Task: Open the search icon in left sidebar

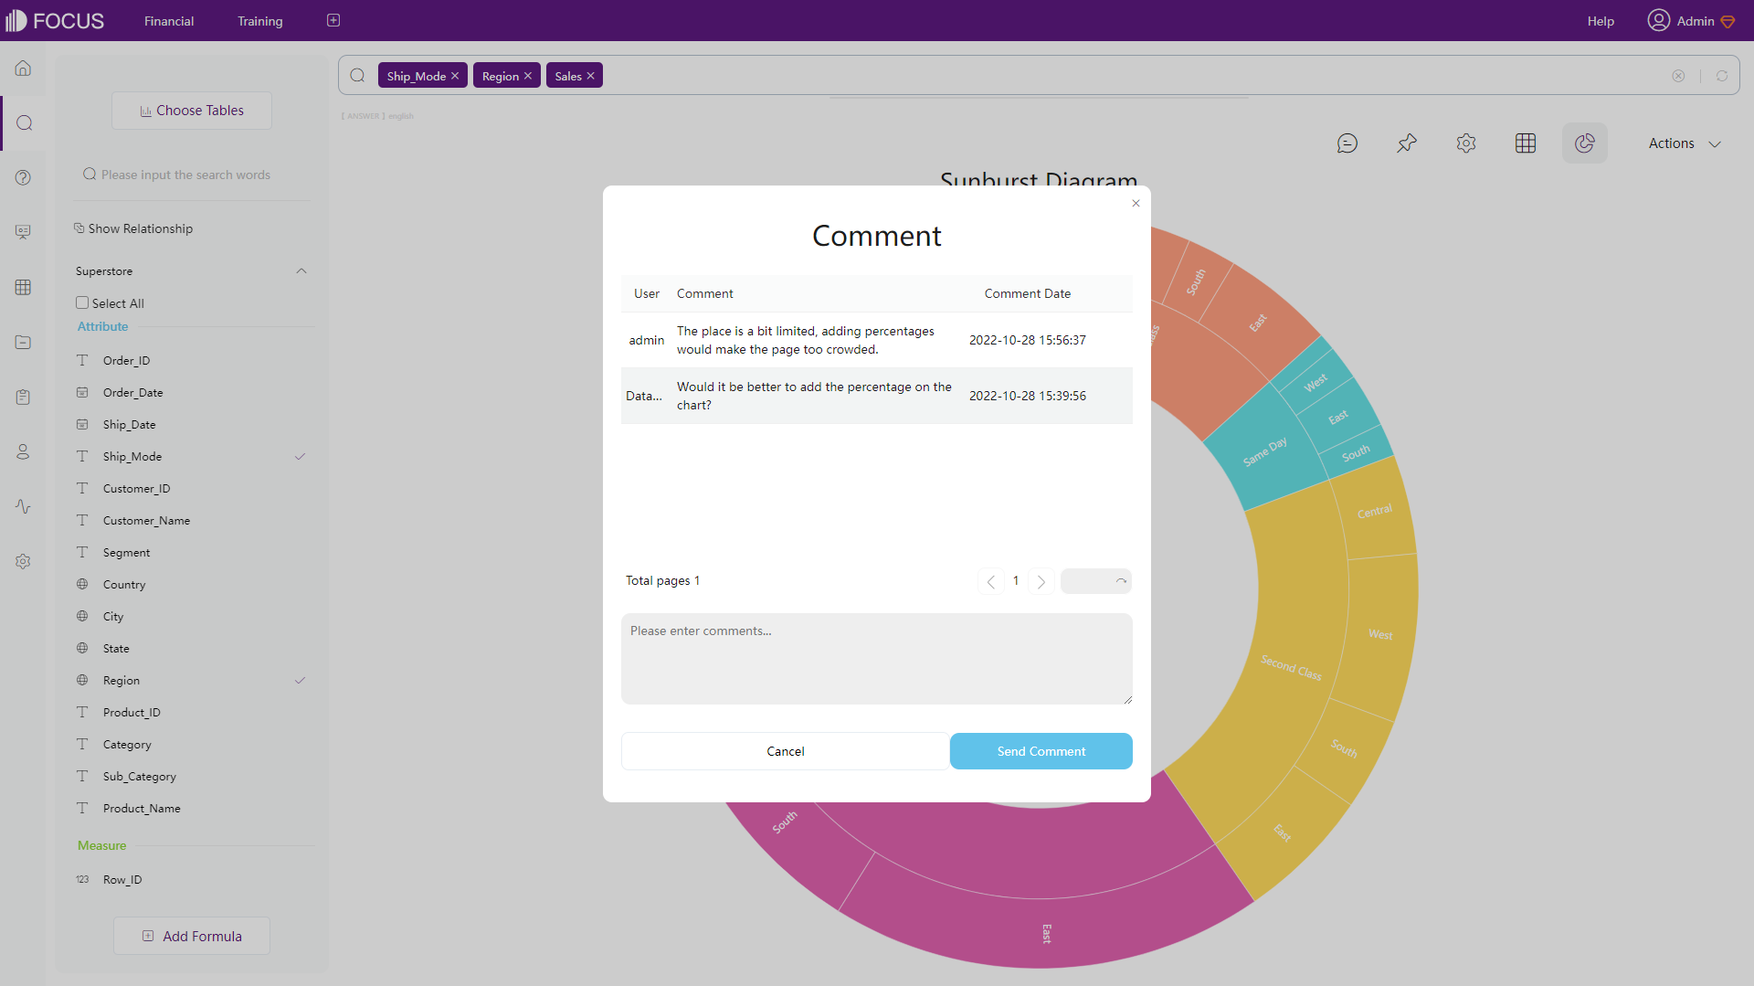Action: [25, 123]
